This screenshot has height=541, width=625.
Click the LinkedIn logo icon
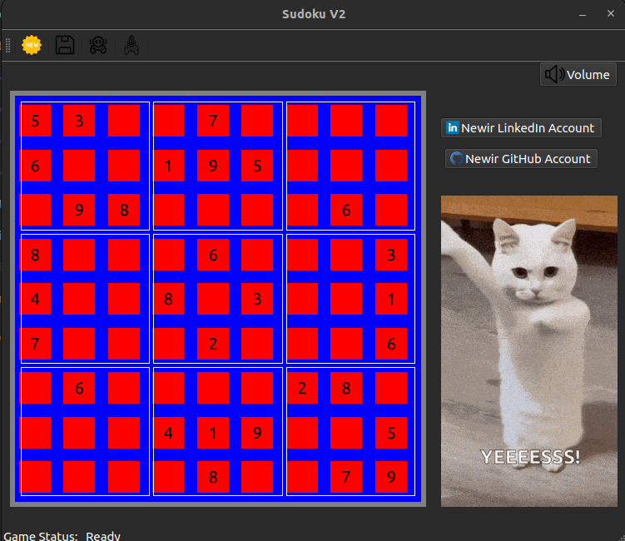(x=453, y=127)
